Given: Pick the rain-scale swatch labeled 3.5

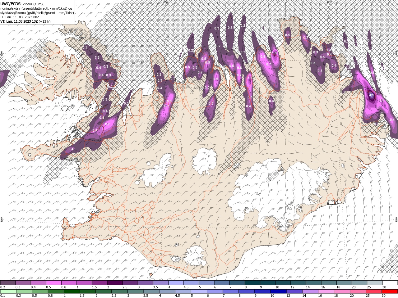Looking at the screenshot, I should (x=151, y=291).
